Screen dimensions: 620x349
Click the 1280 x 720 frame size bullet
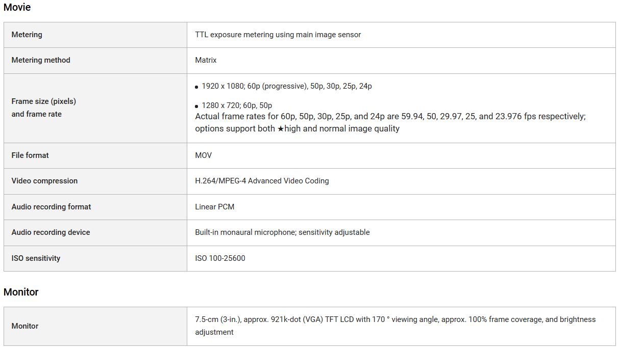[237, 105]
